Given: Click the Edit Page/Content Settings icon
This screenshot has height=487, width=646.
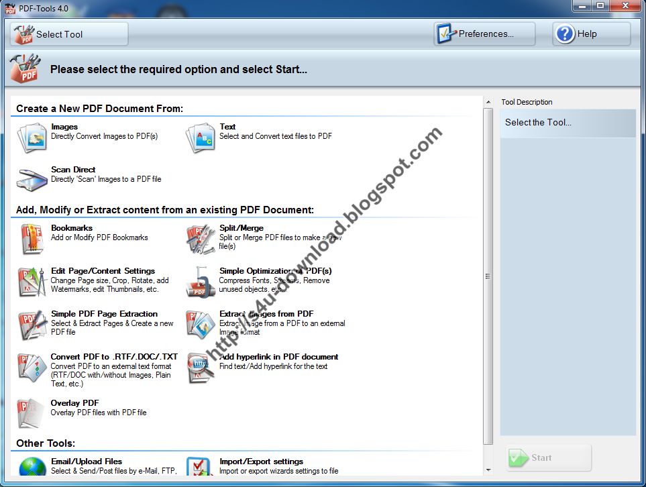Looking at the screenshot, I should coord(32,282).
